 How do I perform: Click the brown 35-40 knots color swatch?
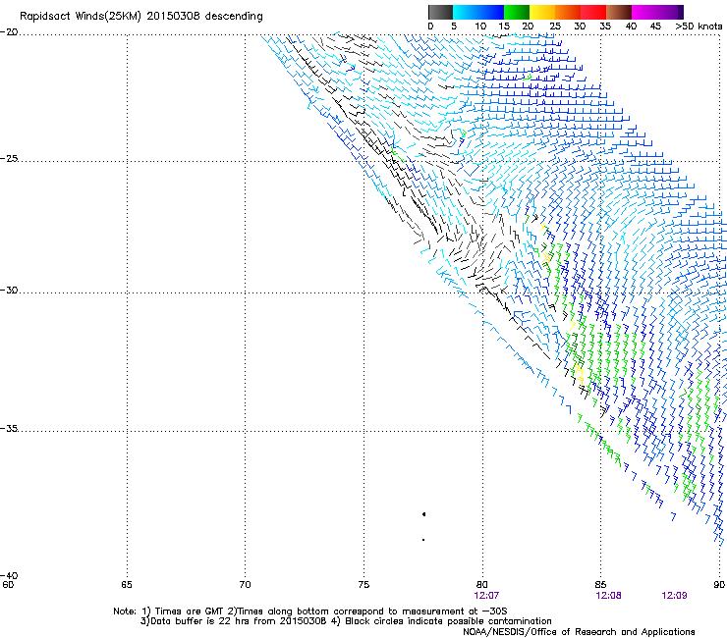[619, 12]
